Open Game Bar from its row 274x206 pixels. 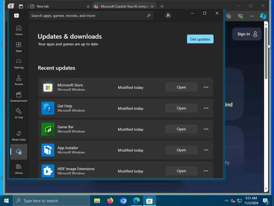pyautogui.click(x=181, y=129)
